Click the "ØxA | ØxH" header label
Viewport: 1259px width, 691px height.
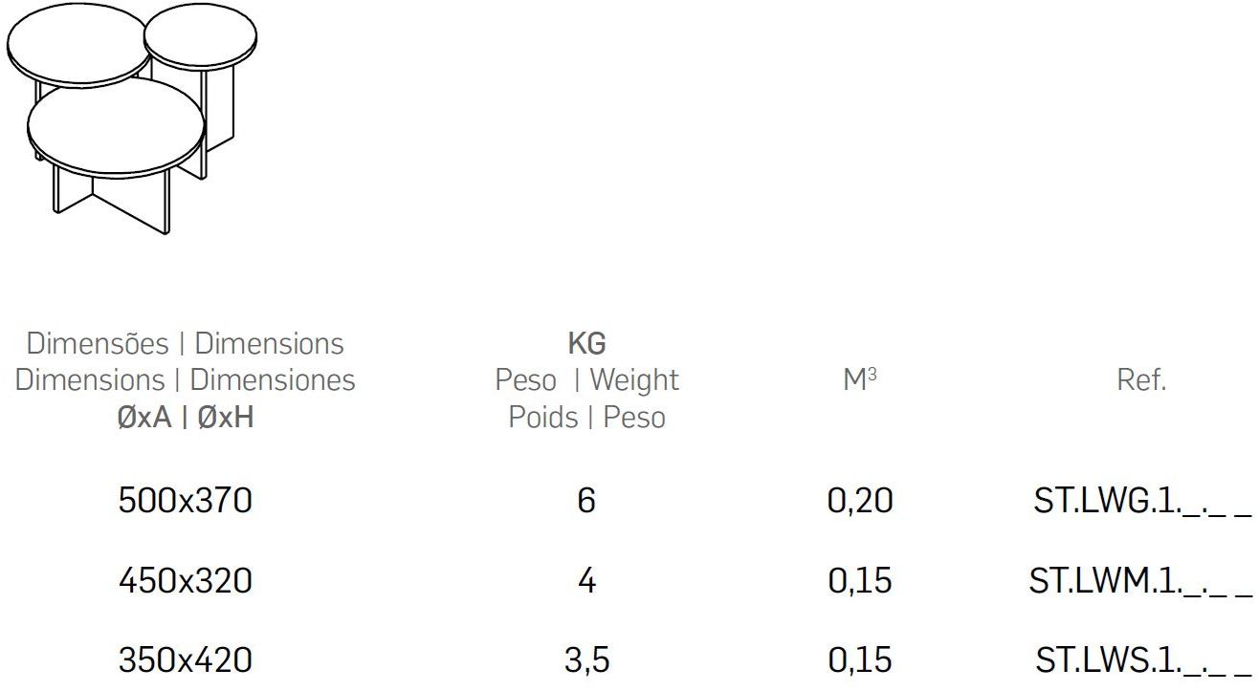185,418
